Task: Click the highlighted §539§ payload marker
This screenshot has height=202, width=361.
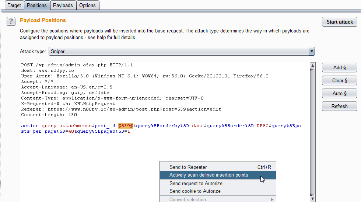Action: point(126,126)
